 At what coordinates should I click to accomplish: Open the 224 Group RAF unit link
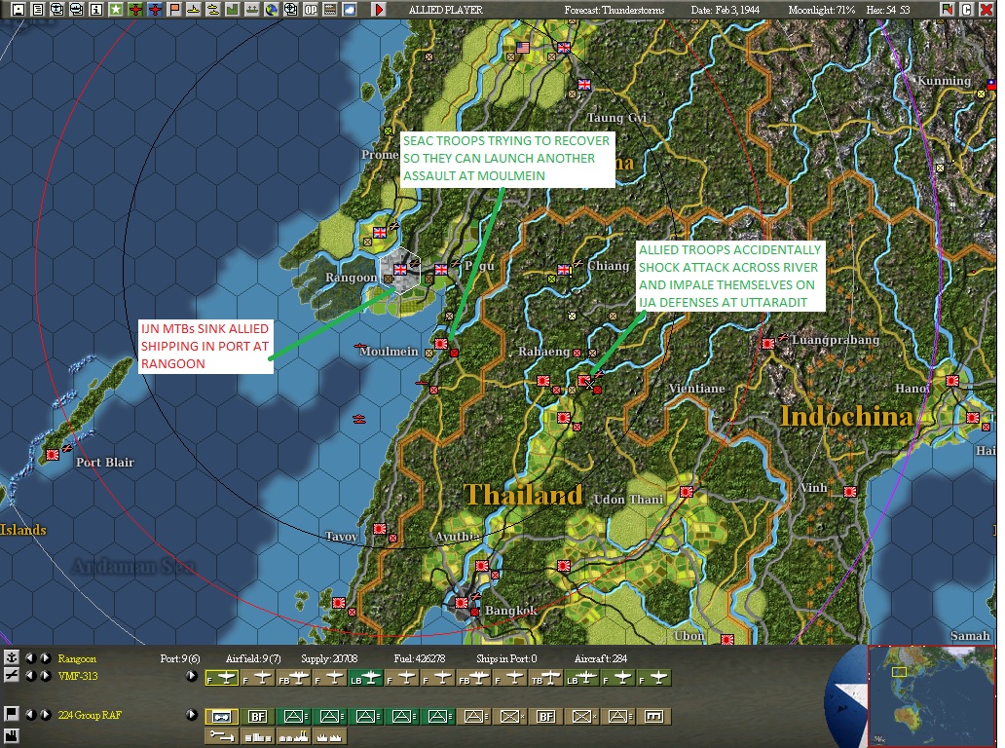pyautogui.click(x=90, y=715)
